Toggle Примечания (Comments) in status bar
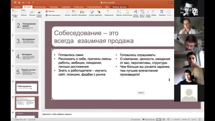 pos(148,120)
